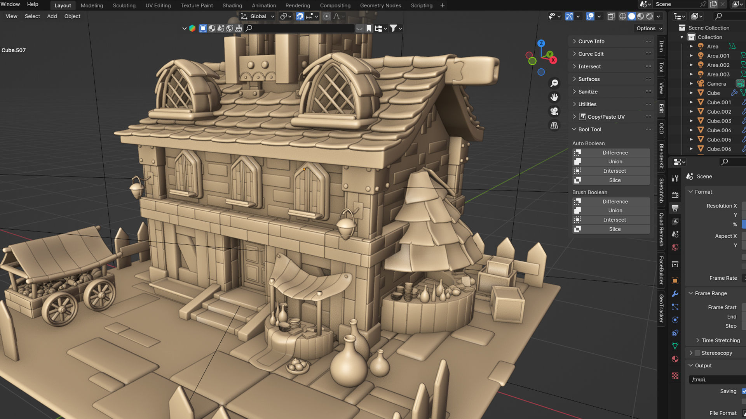Switch perspective/orthographic grid gizmo
Image resolution: width=746 pixels, height=419 pixels.
coord(554,125)
